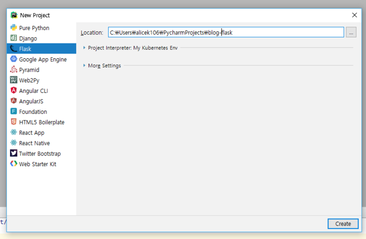The width and height of the screenshot is (366, 239).
Task: Select Angular CLI label
Action: (x=33, y=91)
